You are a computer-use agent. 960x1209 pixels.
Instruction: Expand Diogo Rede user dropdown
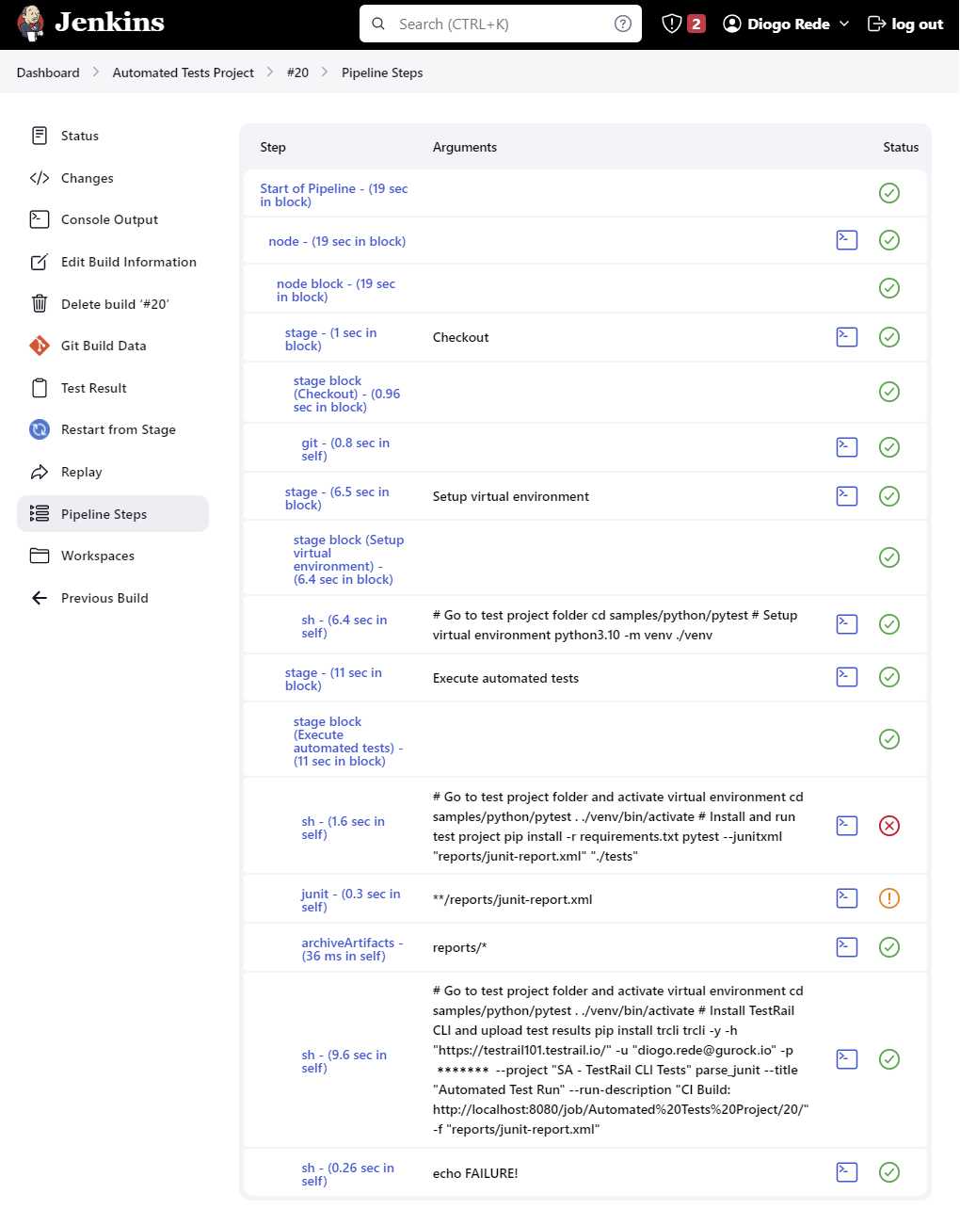pos(844,24)
